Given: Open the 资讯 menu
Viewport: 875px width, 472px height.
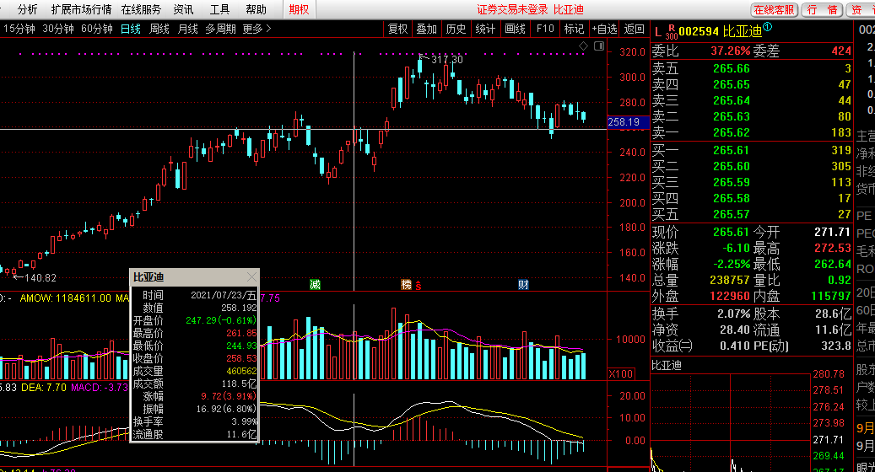Looking at the screenshot, I should [183, 9].
